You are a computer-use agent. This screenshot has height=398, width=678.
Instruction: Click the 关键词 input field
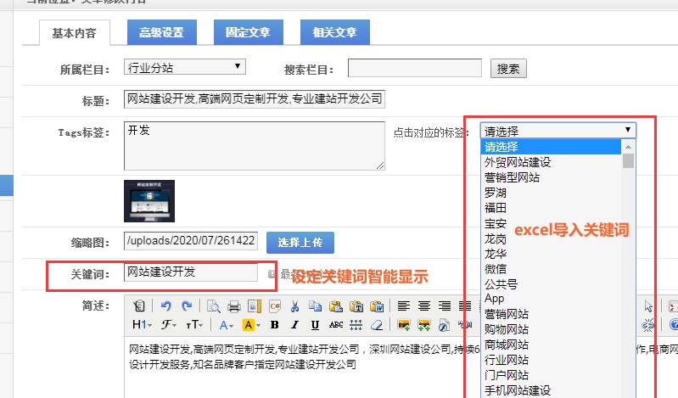click(x=191, y=272)
